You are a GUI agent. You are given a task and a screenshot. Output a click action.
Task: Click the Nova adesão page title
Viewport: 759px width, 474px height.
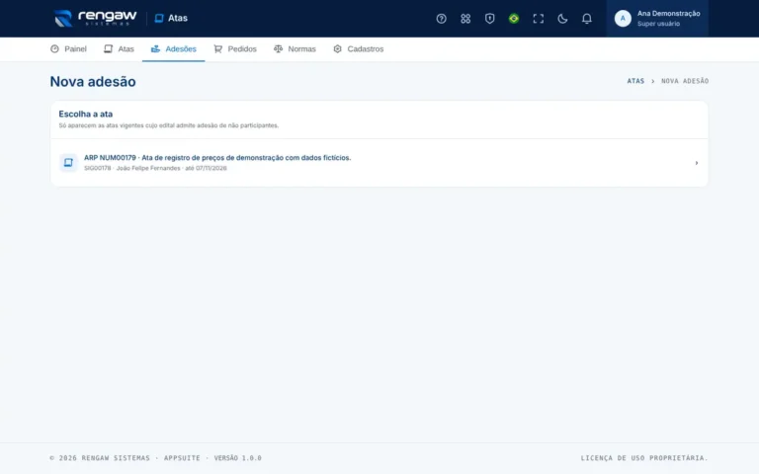93,82
